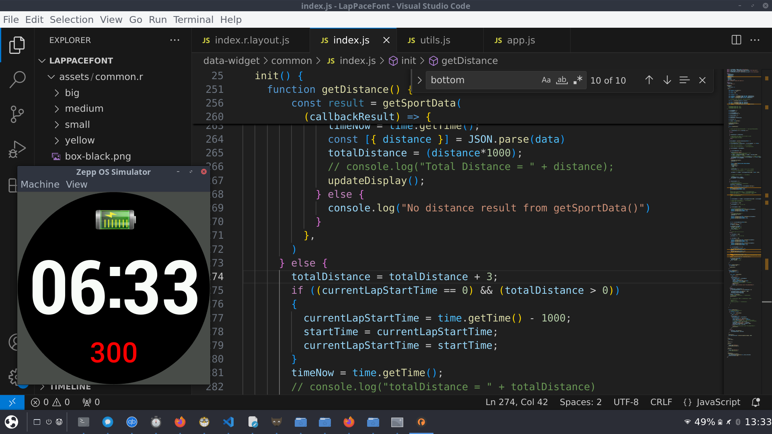Screen dimensions: 772x434
Task: Click the Split Editor Right icon
Action: (x=736, y=40)
